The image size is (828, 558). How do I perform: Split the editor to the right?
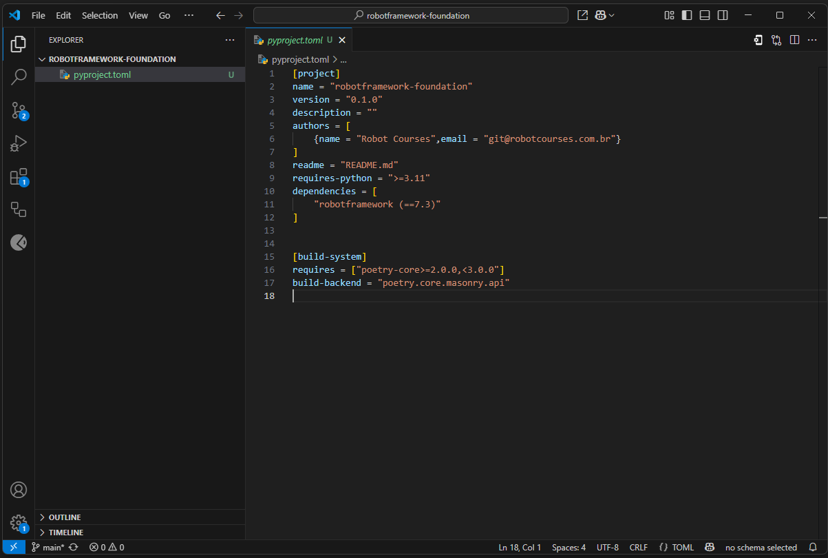point(794,40)
